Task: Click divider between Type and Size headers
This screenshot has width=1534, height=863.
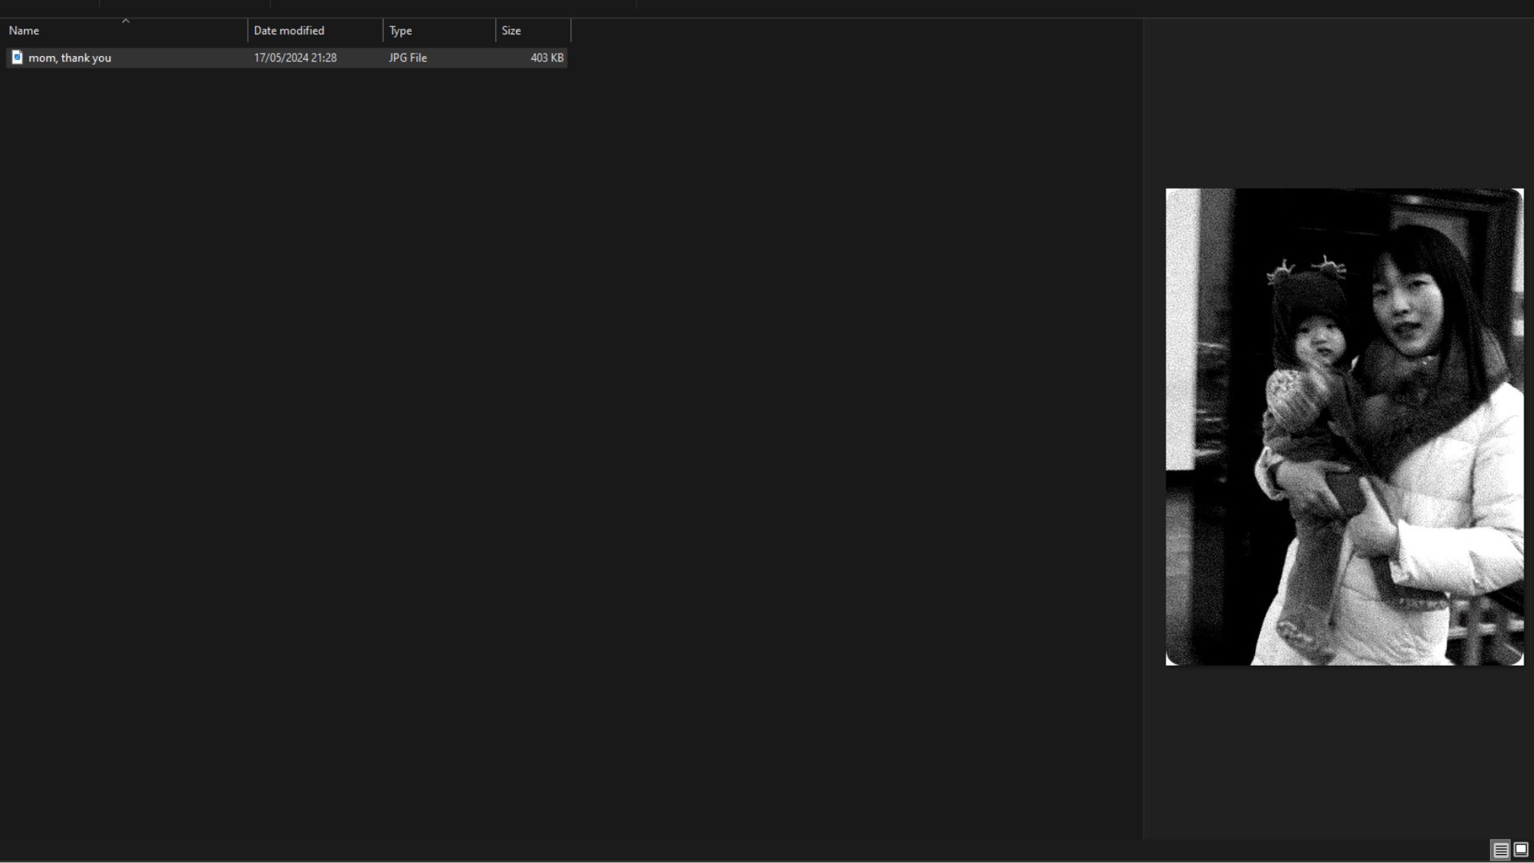Action: pos(495,31)
